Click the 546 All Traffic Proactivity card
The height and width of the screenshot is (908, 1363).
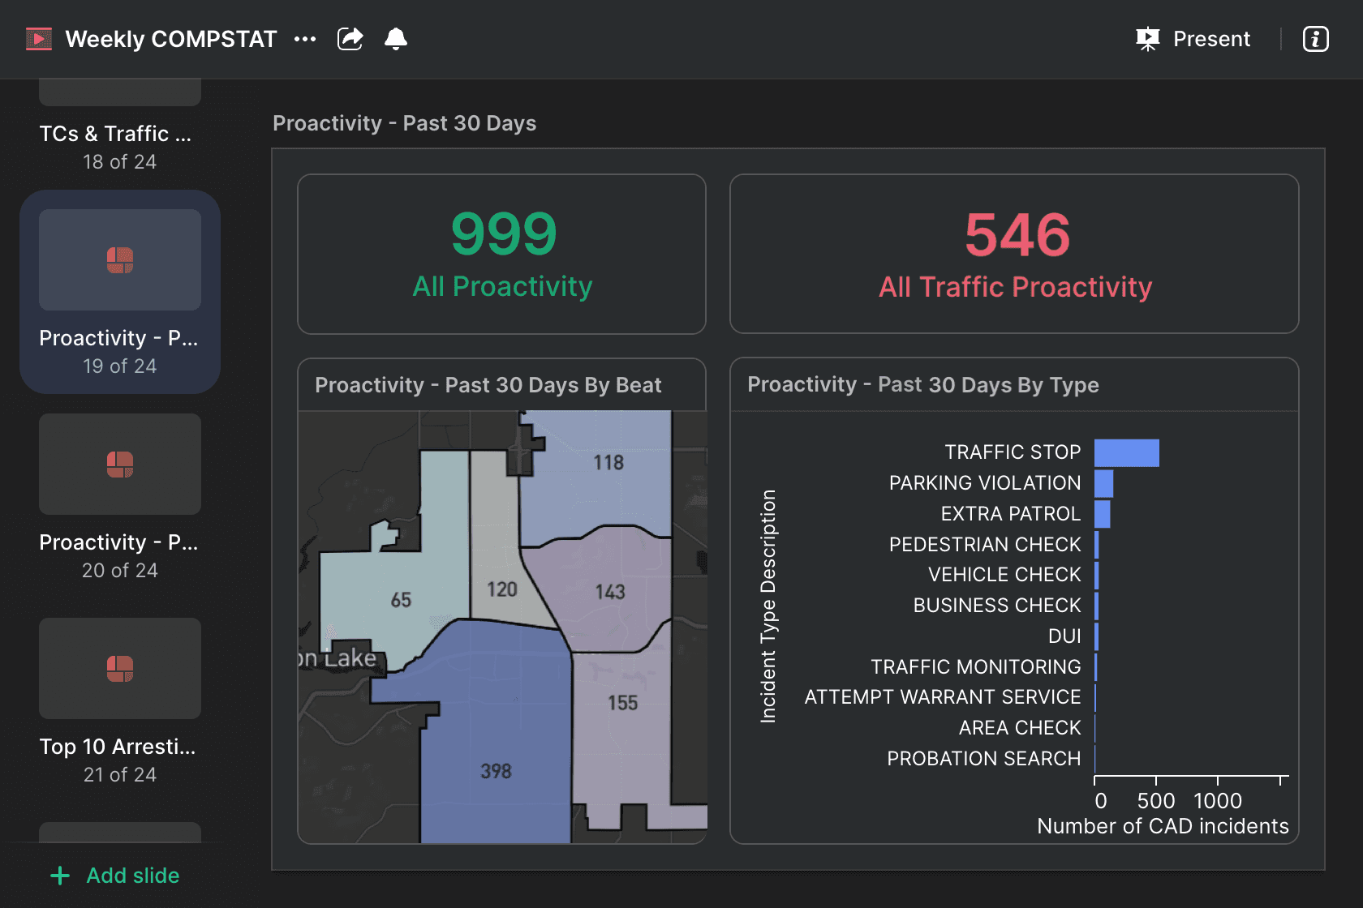pyautogui.click(x=1014, y=254)
